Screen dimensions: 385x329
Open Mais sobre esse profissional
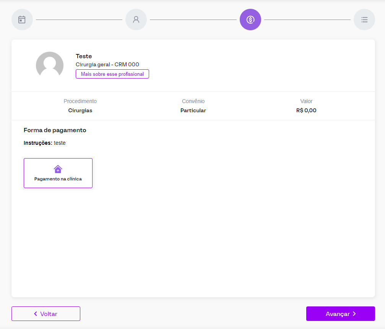(x=112, y=74)
